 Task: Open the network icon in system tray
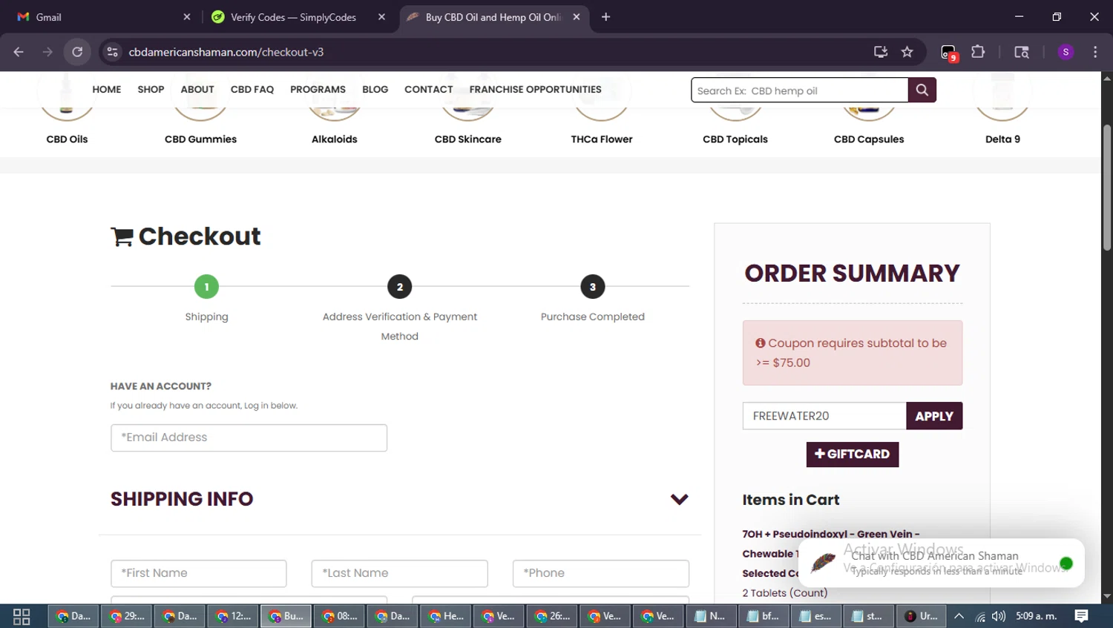980,616
